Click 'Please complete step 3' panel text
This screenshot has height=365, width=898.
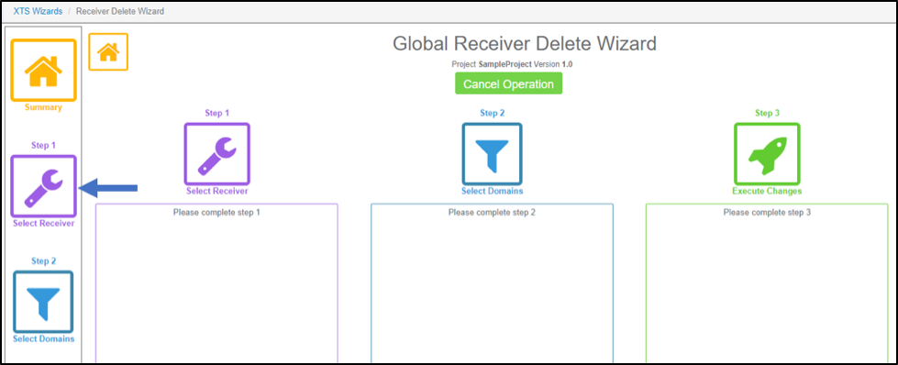[x=767, y=212]
